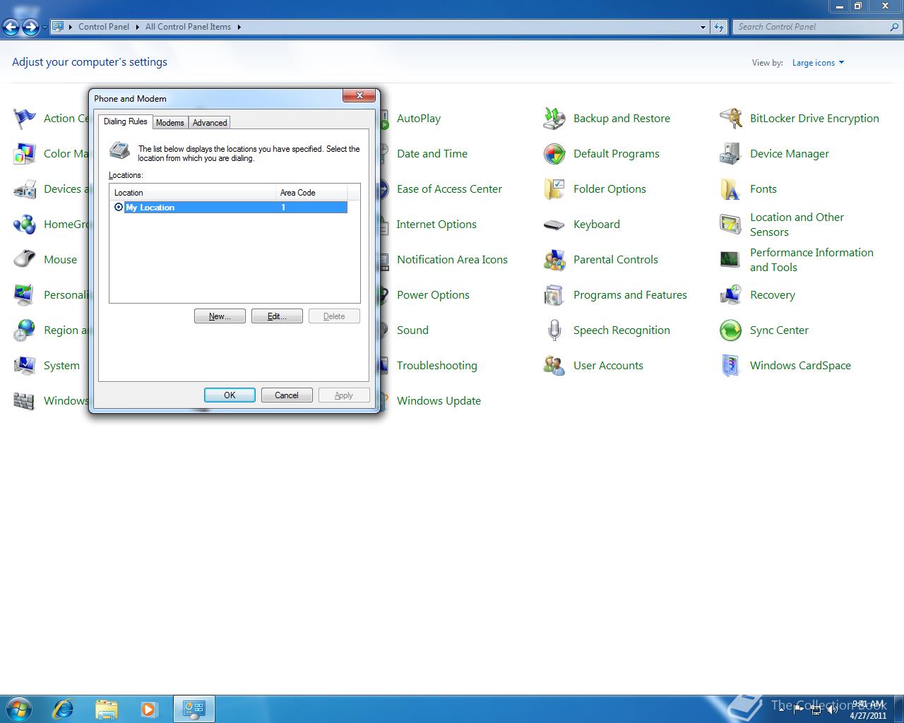Click OK in Phone and Modem dialog
Screen dimensions: 904x723
[x=230, y=395]
